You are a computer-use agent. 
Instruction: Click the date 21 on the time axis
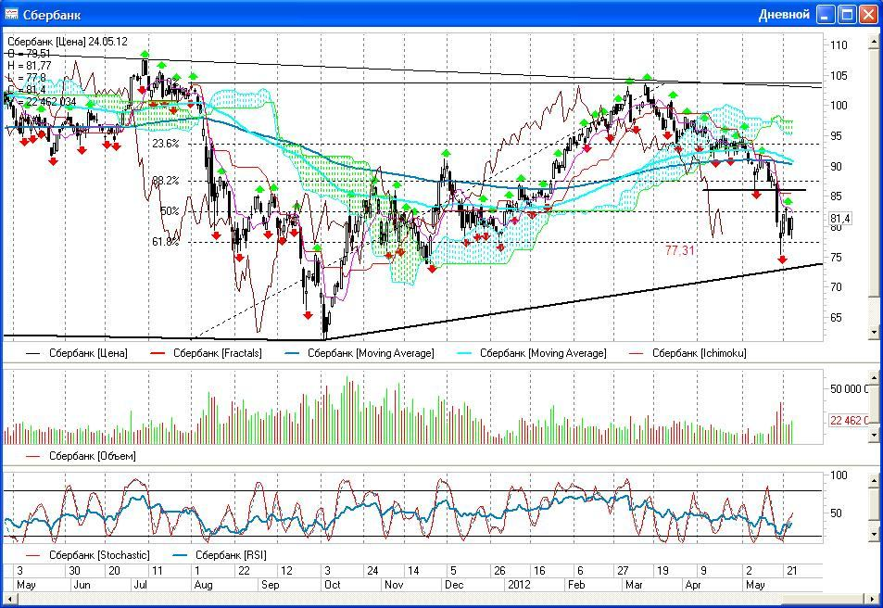pyautogui.click(x=792, y=570)
